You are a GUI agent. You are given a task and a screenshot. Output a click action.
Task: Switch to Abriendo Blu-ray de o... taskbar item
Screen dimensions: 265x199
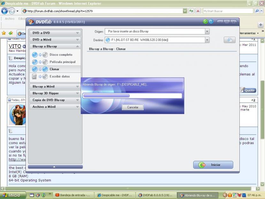(x=198, y=195)
